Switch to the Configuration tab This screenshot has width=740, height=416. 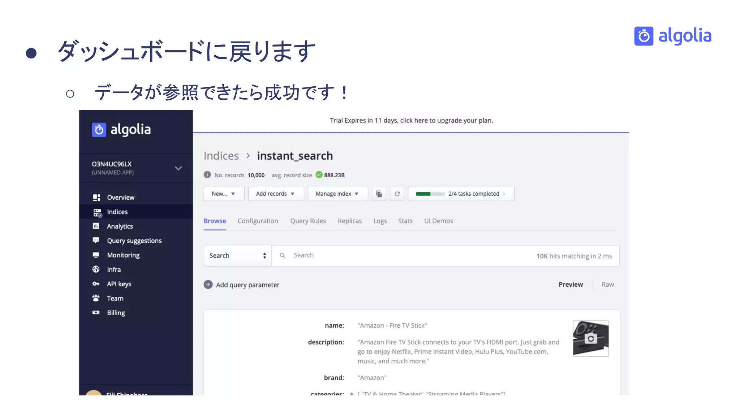tap(258, 221)
